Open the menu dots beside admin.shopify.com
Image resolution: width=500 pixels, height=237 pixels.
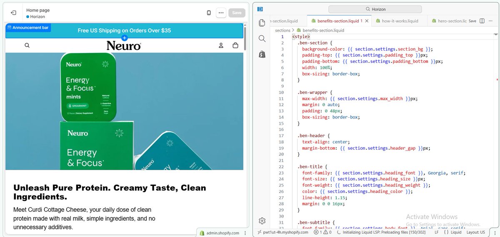point(245,233)
